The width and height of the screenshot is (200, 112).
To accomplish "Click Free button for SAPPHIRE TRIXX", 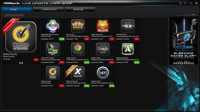I will coord(137,39).
